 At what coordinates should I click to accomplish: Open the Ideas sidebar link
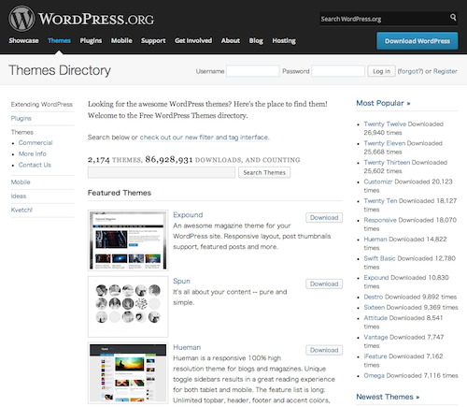click(19, 196)
